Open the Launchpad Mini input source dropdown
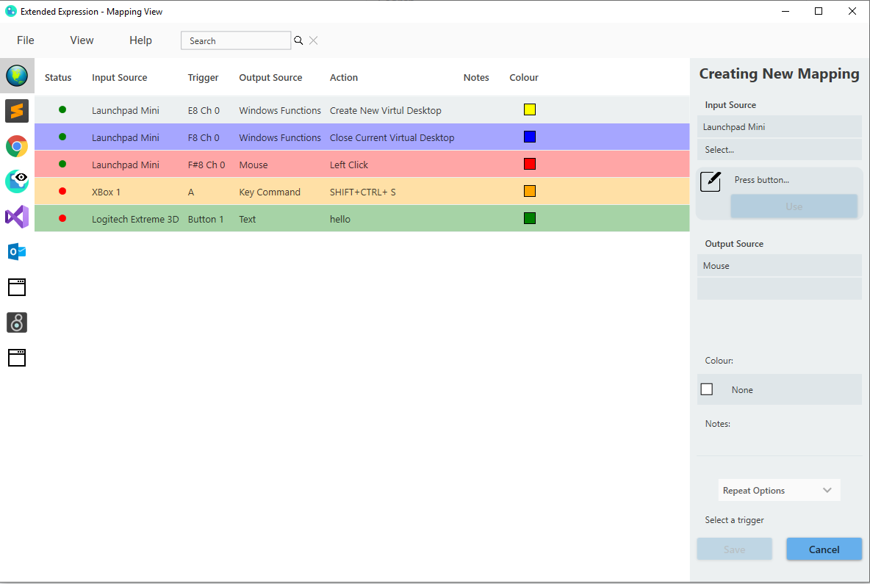The image size is (870, 584). point(779,127)
